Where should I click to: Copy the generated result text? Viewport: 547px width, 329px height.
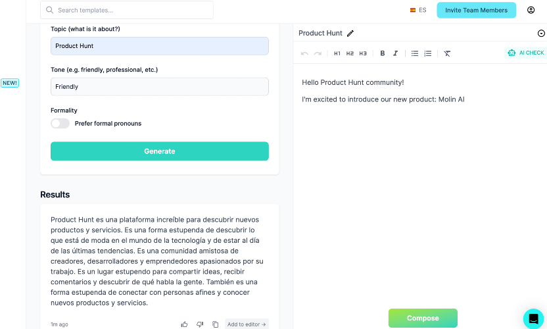coord(215,324)
